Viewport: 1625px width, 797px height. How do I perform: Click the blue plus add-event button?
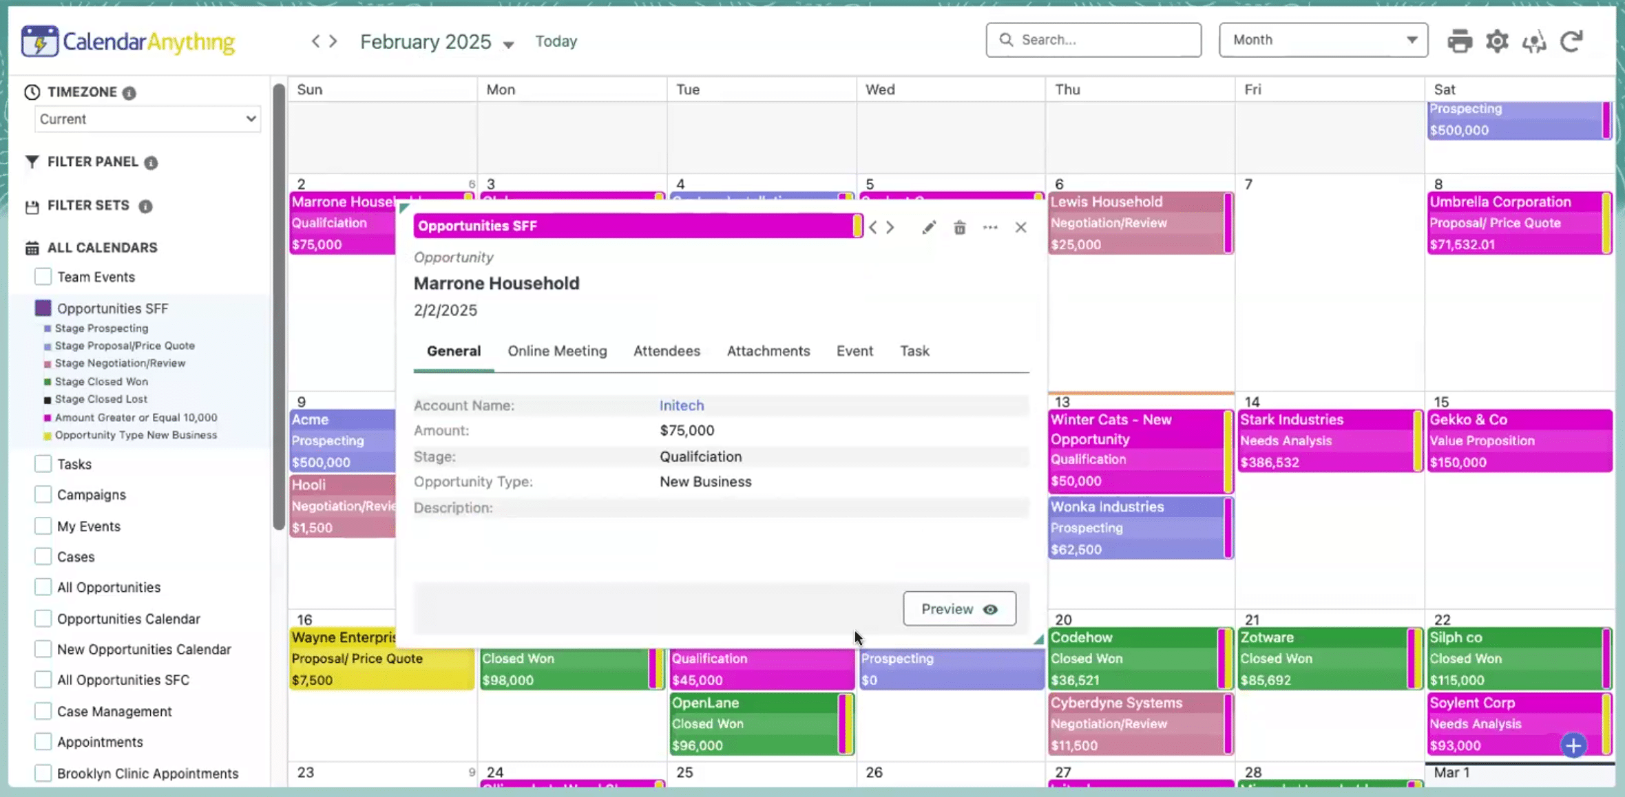(1573, 745)
